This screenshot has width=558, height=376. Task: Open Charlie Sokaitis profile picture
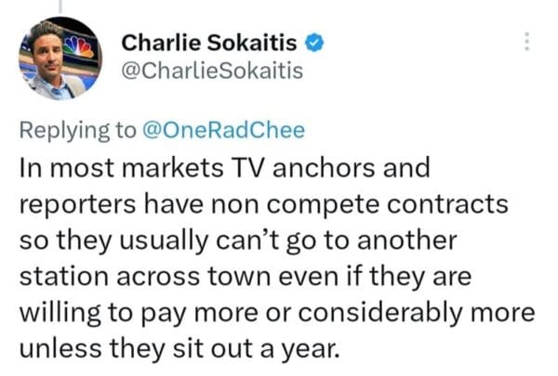60,58
